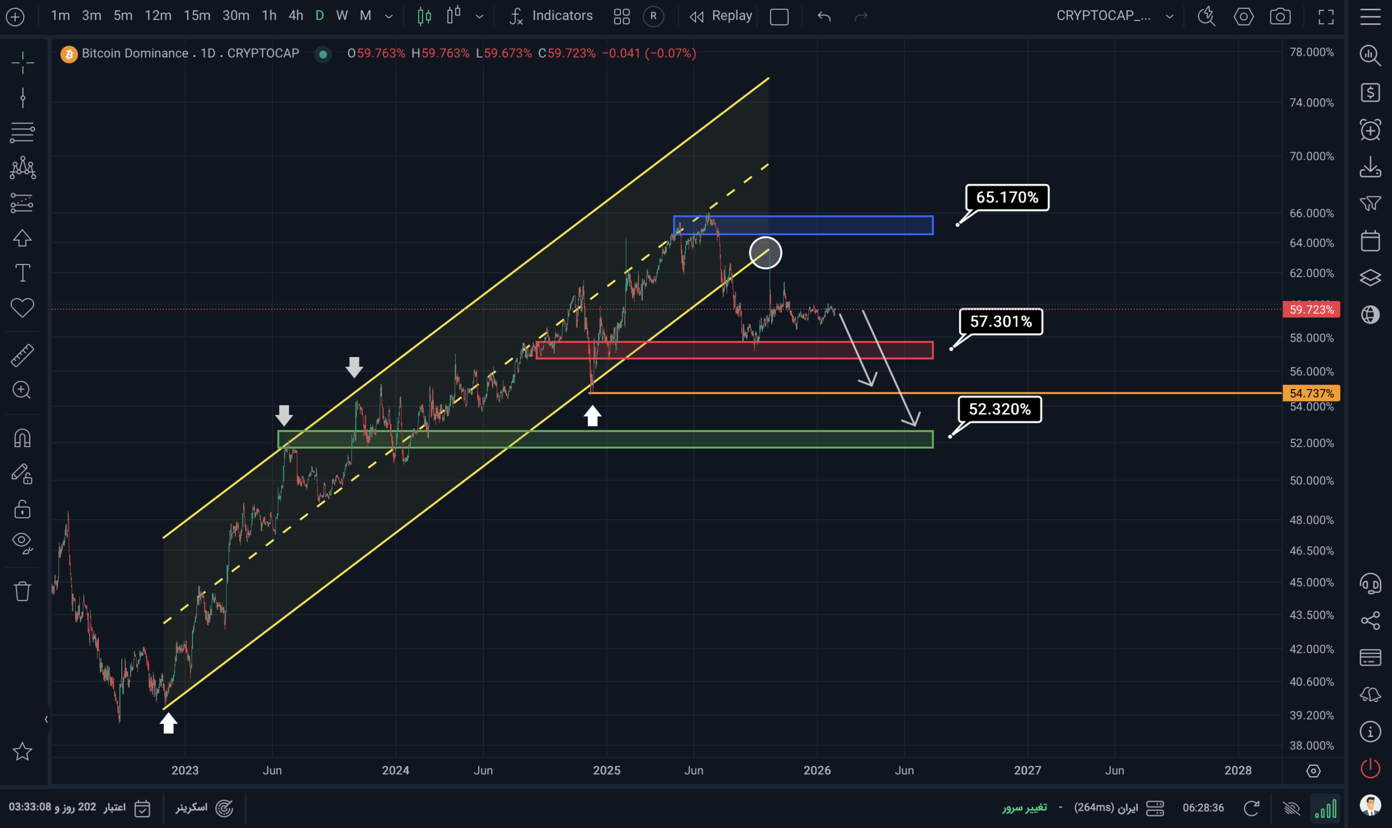The width and height of the screenshot is (1392, 828).
Task: Redo the last action
Action: [861, 16]
